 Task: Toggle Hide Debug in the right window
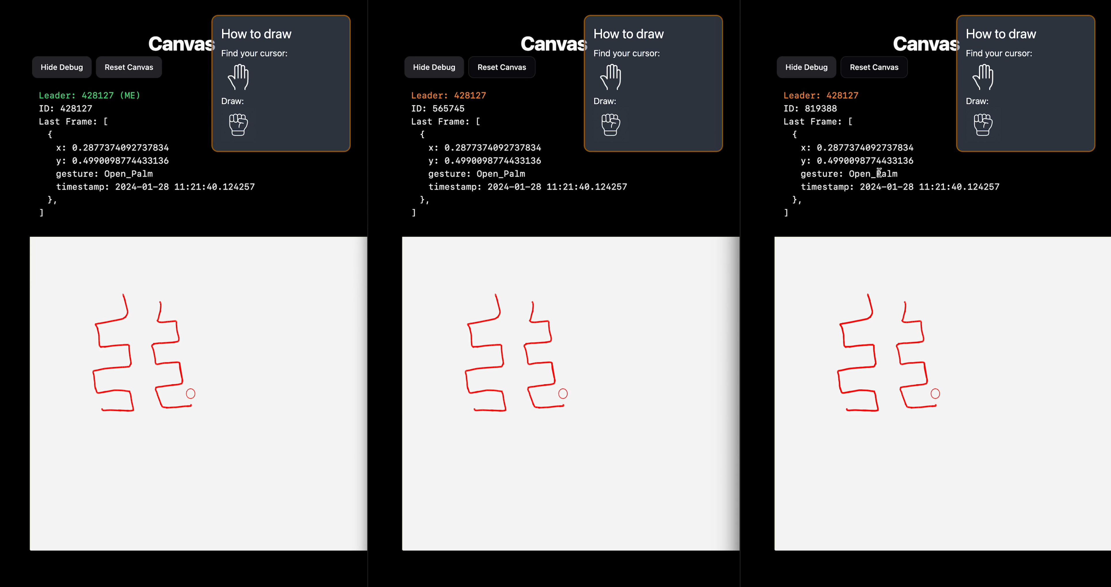pyautogui.click(x=806, y=67)
